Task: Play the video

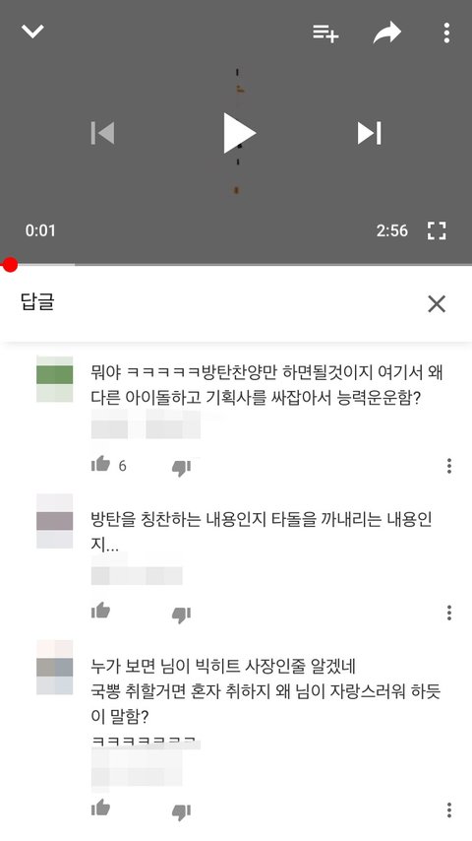Action: click(239, 133)
